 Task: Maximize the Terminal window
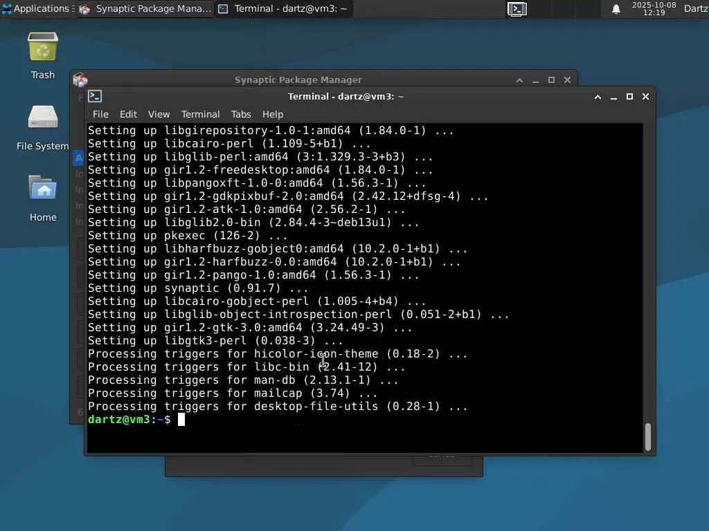coord(629,97)
